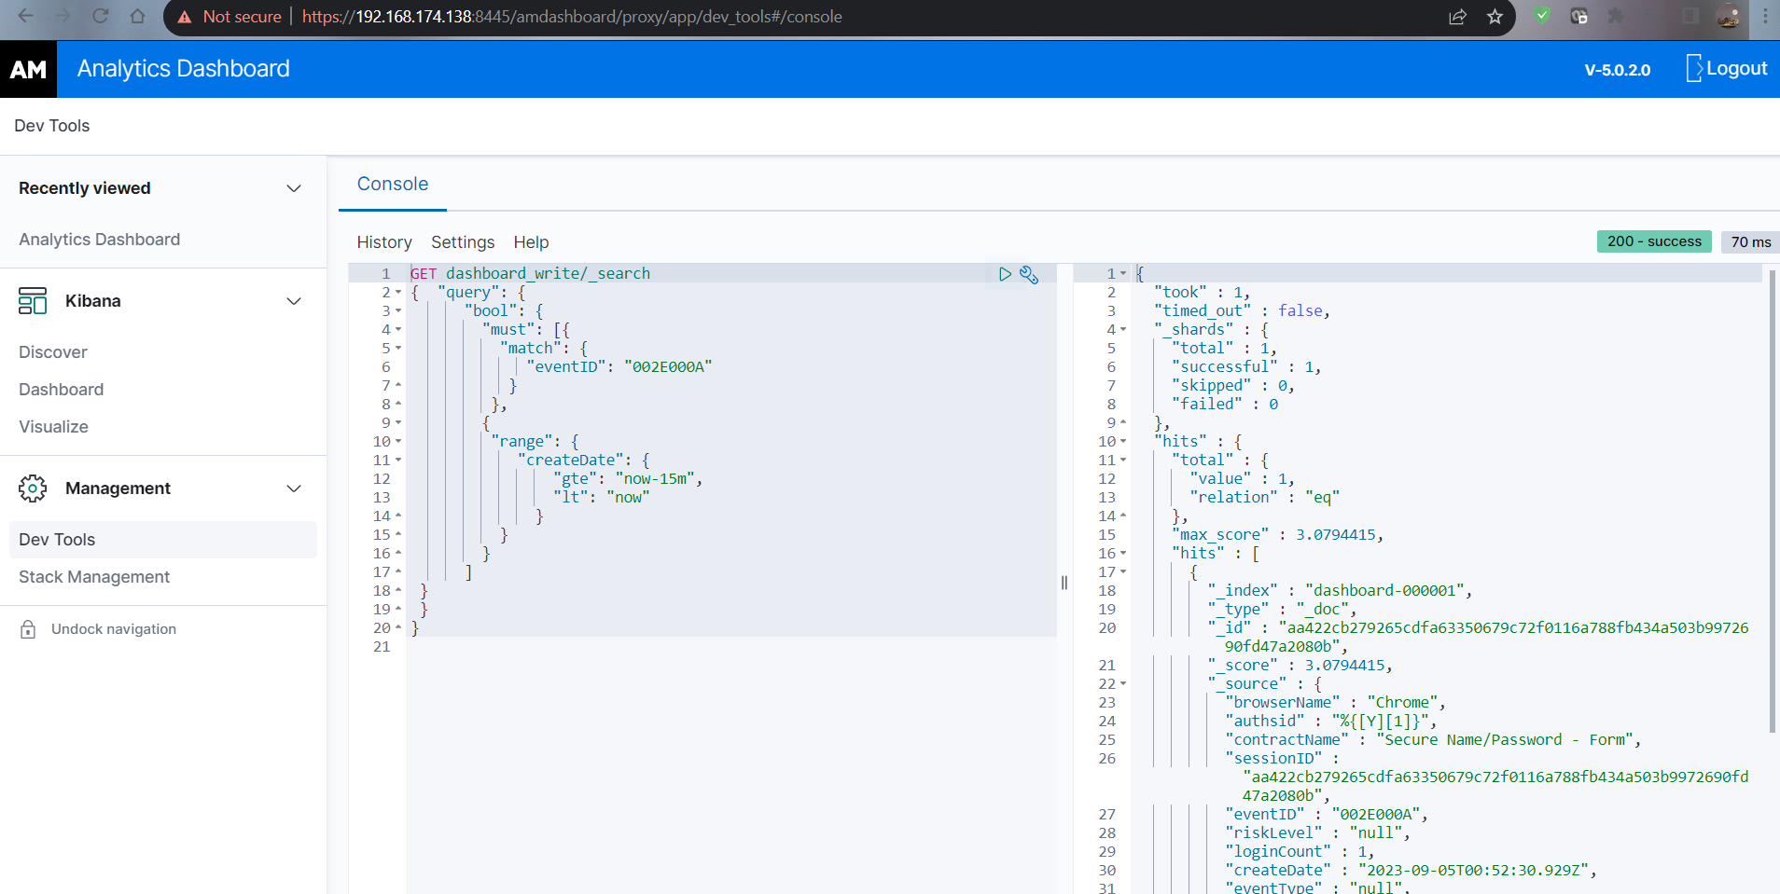Open the Settings menu item

pyautogui.click(x=463, y=242)
